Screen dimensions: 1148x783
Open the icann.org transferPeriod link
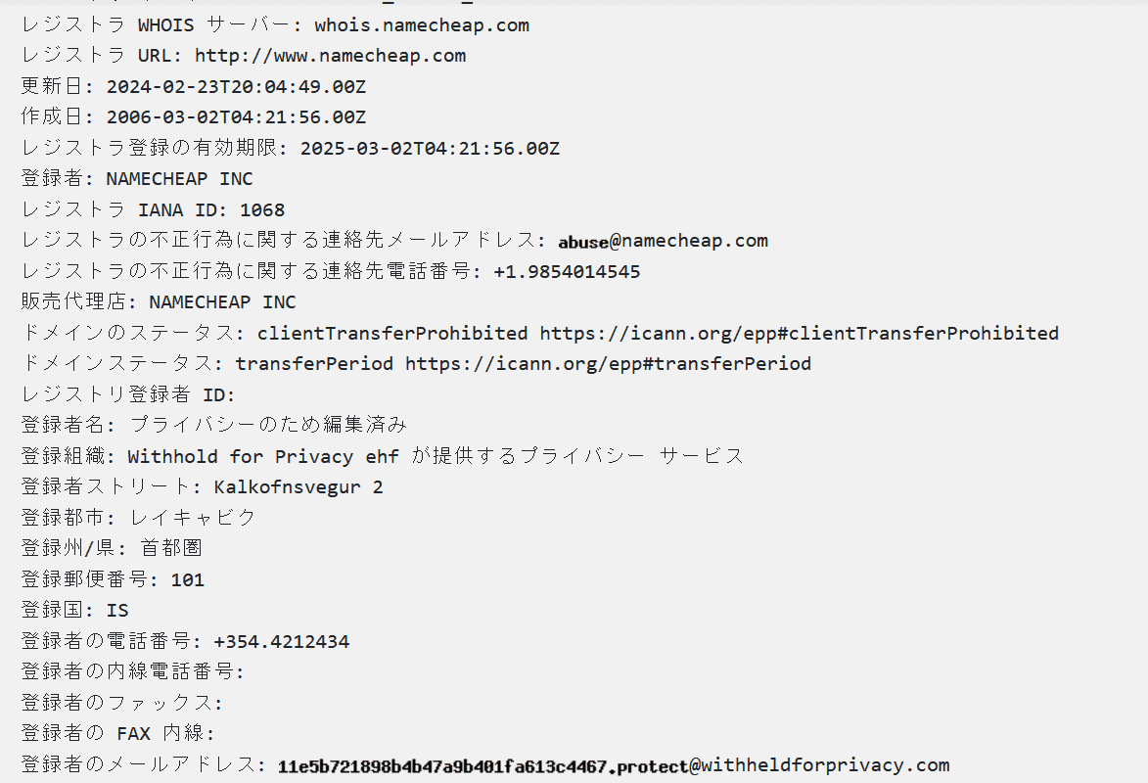point(608,364)
